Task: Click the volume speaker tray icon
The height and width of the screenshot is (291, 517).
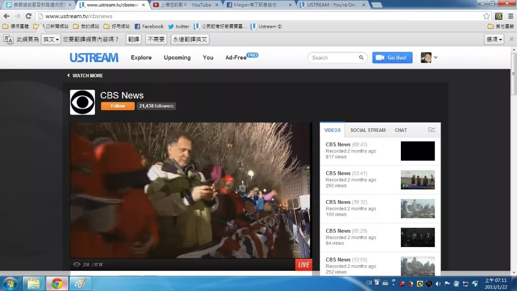Action: [x=438, y=283]
